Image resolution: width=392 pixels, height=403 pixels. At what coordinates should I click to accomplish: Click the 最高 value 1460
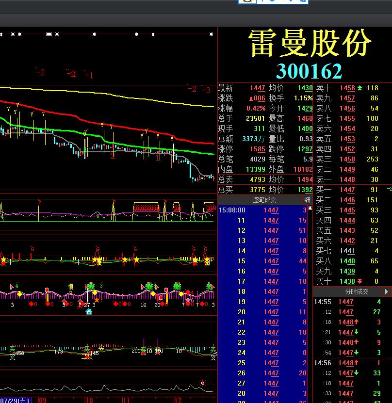[x=305, y=118]
